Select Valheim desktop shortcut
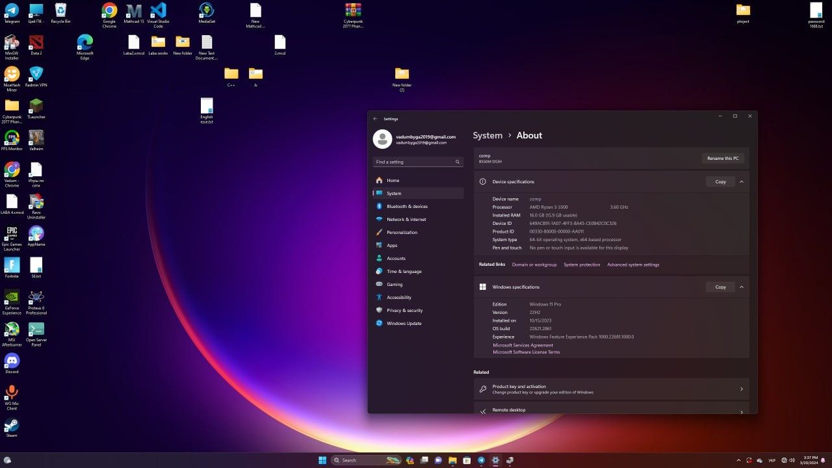This screenshot has height=468, width=832. pyautogui.click(x=36, y=141)
